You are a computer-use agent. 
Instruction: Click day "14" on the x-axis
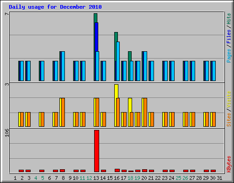tap(103, 178)
